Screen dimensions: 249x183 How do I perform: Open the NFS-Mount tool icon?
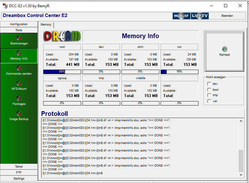tap(19, 83)
